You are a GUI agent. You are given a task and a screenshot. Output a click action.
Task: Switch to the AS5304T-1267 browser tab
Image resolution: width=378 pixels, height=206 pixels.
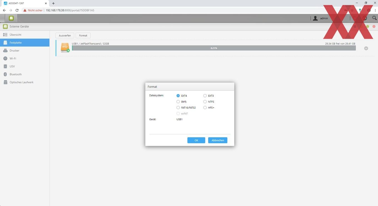[25, 3]
